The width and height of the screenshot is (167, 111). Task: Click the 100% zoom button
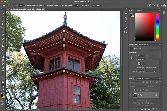pyautogui.click(x=76, y=5)
